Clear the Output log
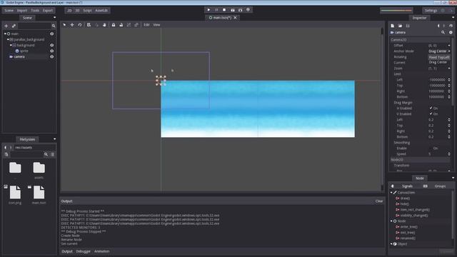 pyautogui.click(x=379, y=201)
